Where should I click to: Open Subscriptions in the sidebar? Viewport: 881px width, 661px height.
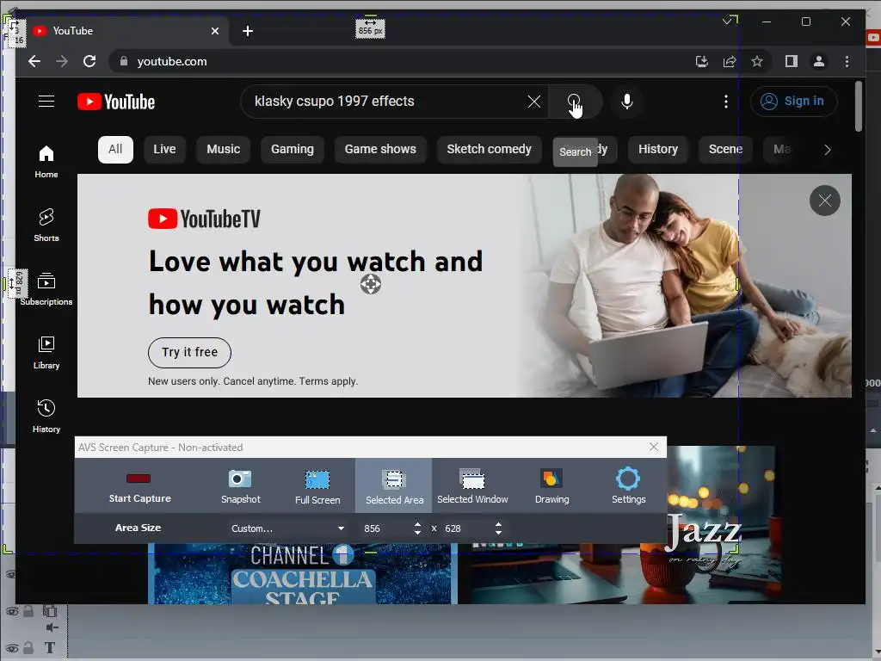click(x=46, y=289)
